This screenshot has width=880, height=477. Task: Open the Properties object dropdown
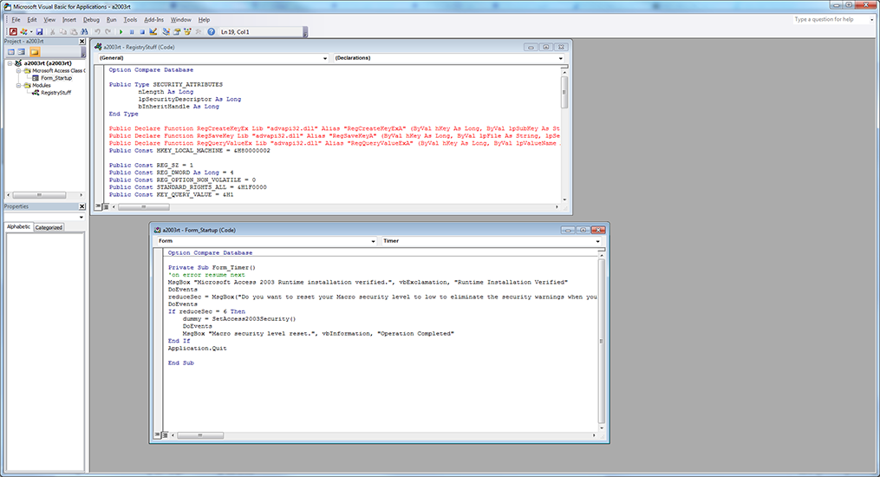81,217
